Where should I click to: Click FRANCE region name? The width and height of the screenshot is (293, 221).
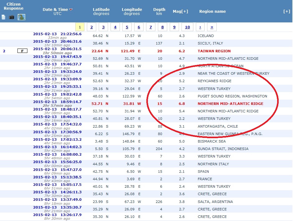tap(205, 179)
